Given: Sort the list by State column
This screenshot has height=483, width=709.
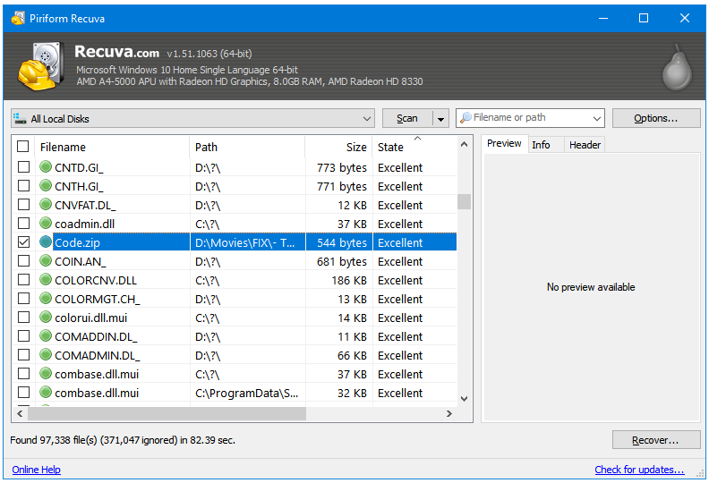Looking at the screenshot, I should tap(414, 147).
